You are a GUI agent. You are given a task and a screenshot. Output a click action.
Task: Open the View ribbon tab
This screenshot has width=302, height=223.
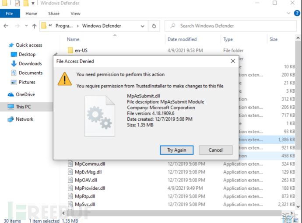pos(75,14)
